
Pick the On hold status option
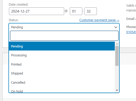tap(62, 91)
